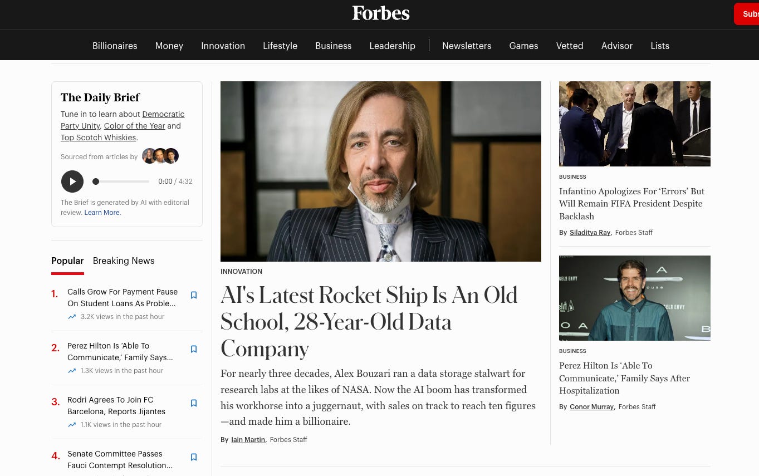Open the Advisor section

tap(617, 46)
